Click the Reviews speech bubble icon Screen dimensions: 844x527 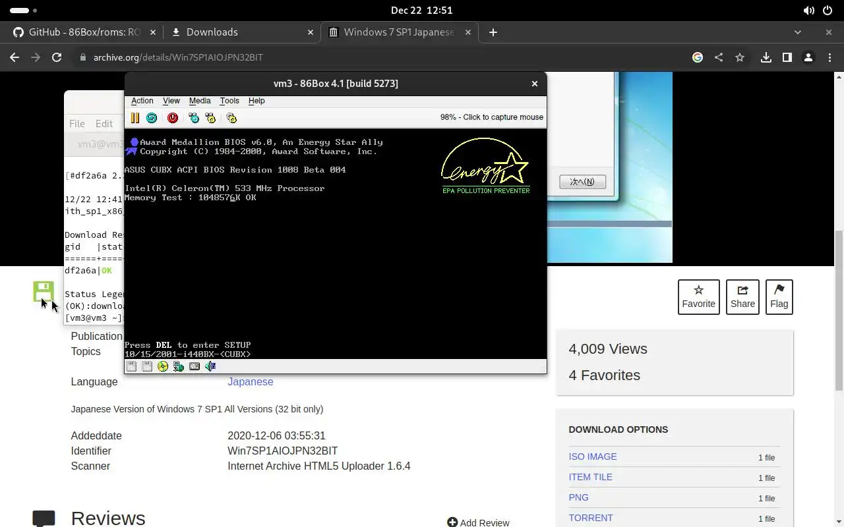[44, 519]
